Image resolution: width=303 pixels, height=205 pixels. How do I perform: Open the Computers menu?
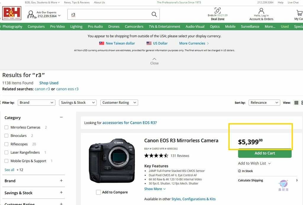click(x=36, y=26)
